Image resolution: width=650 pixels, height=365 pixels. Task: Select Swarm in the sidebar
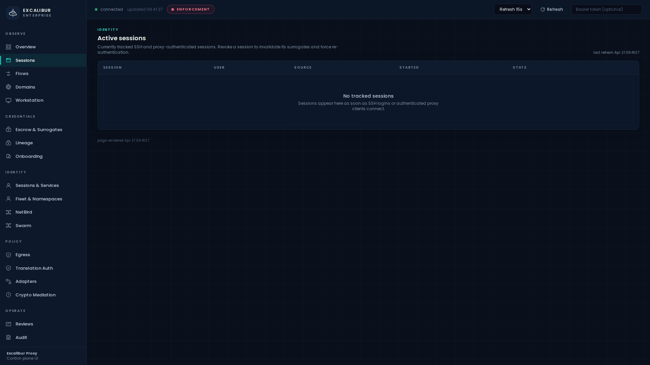point(23,226)
